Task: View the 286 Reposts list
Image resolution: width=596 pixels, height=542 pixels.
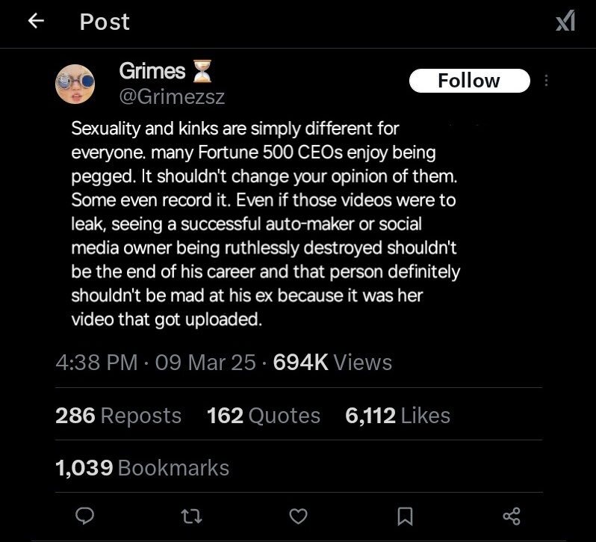Action: pos(118,416)
